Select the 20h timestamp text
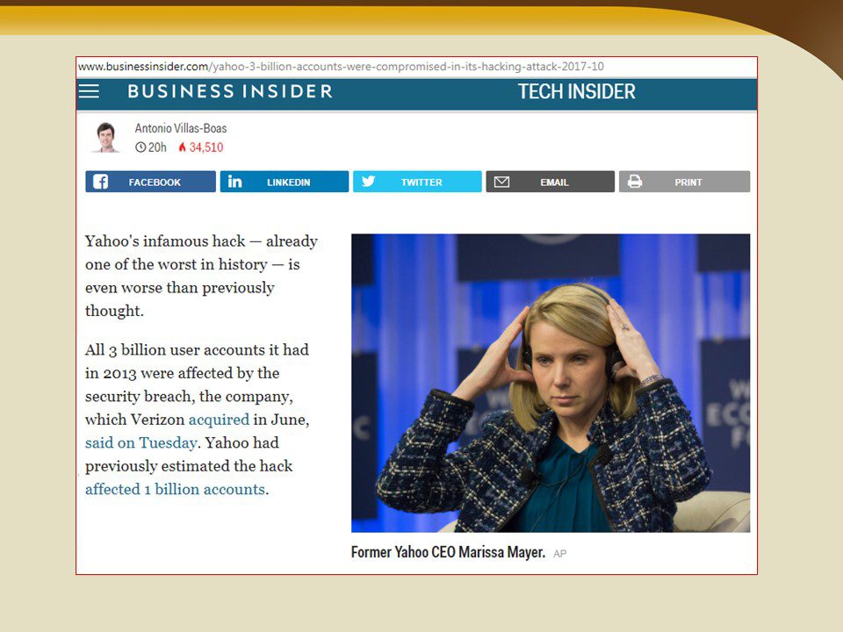Viewport: 843px width, 632px height. pyautogui.click(x=157, y=147)
